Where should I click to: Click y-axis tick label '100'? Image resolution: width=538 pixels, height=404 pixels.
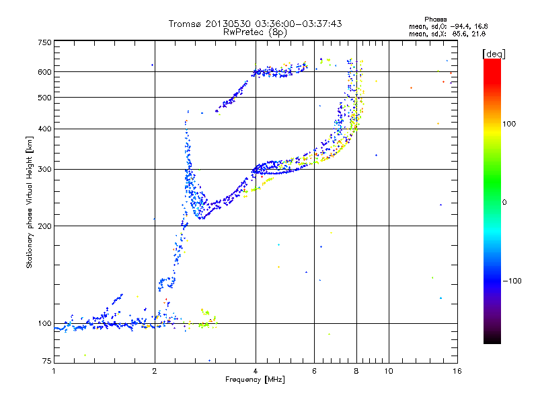point(44,324)
